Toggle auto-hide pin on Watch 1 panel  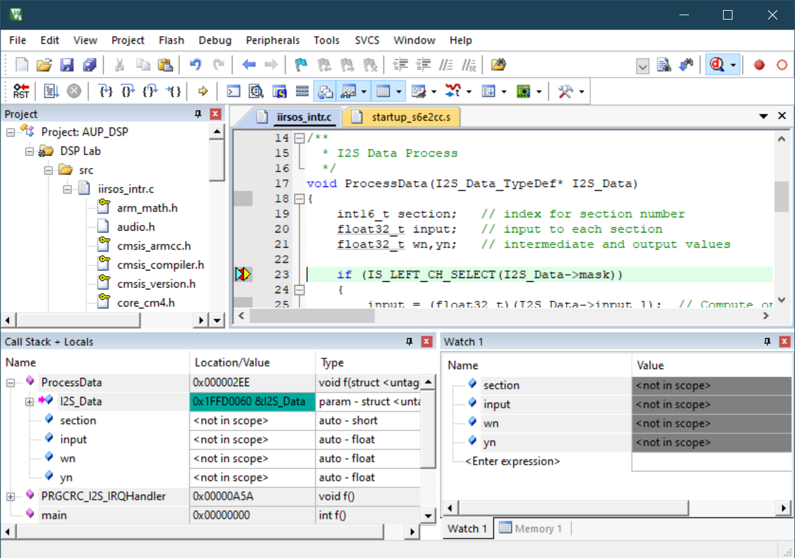click(x=767, y=342)
